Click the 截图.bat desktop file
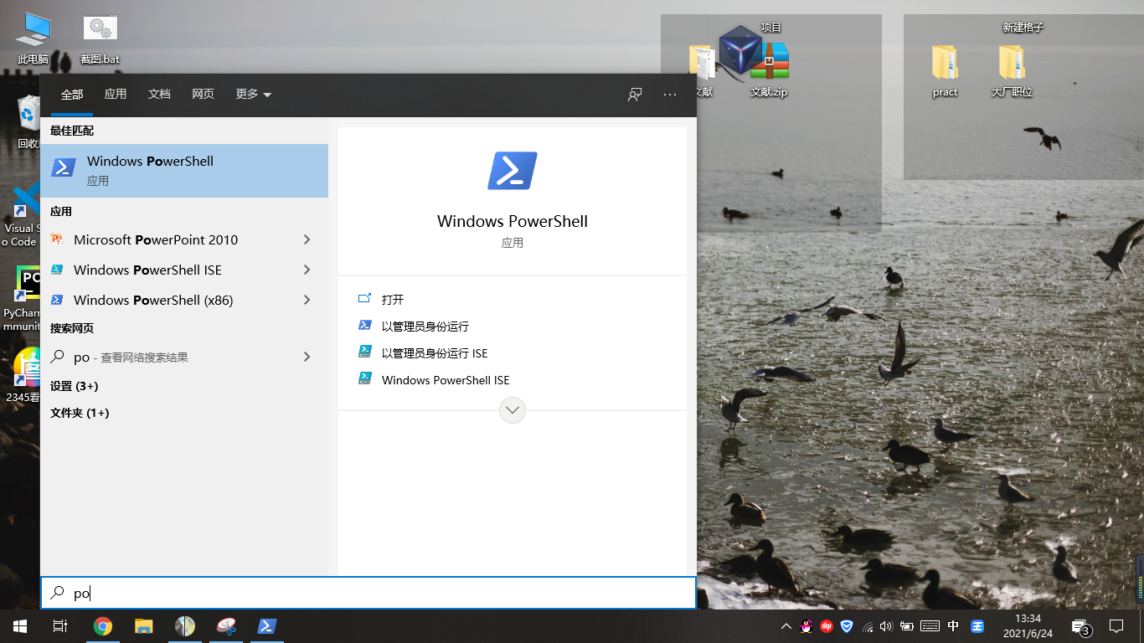1144x643 pixels. (100, 39)
